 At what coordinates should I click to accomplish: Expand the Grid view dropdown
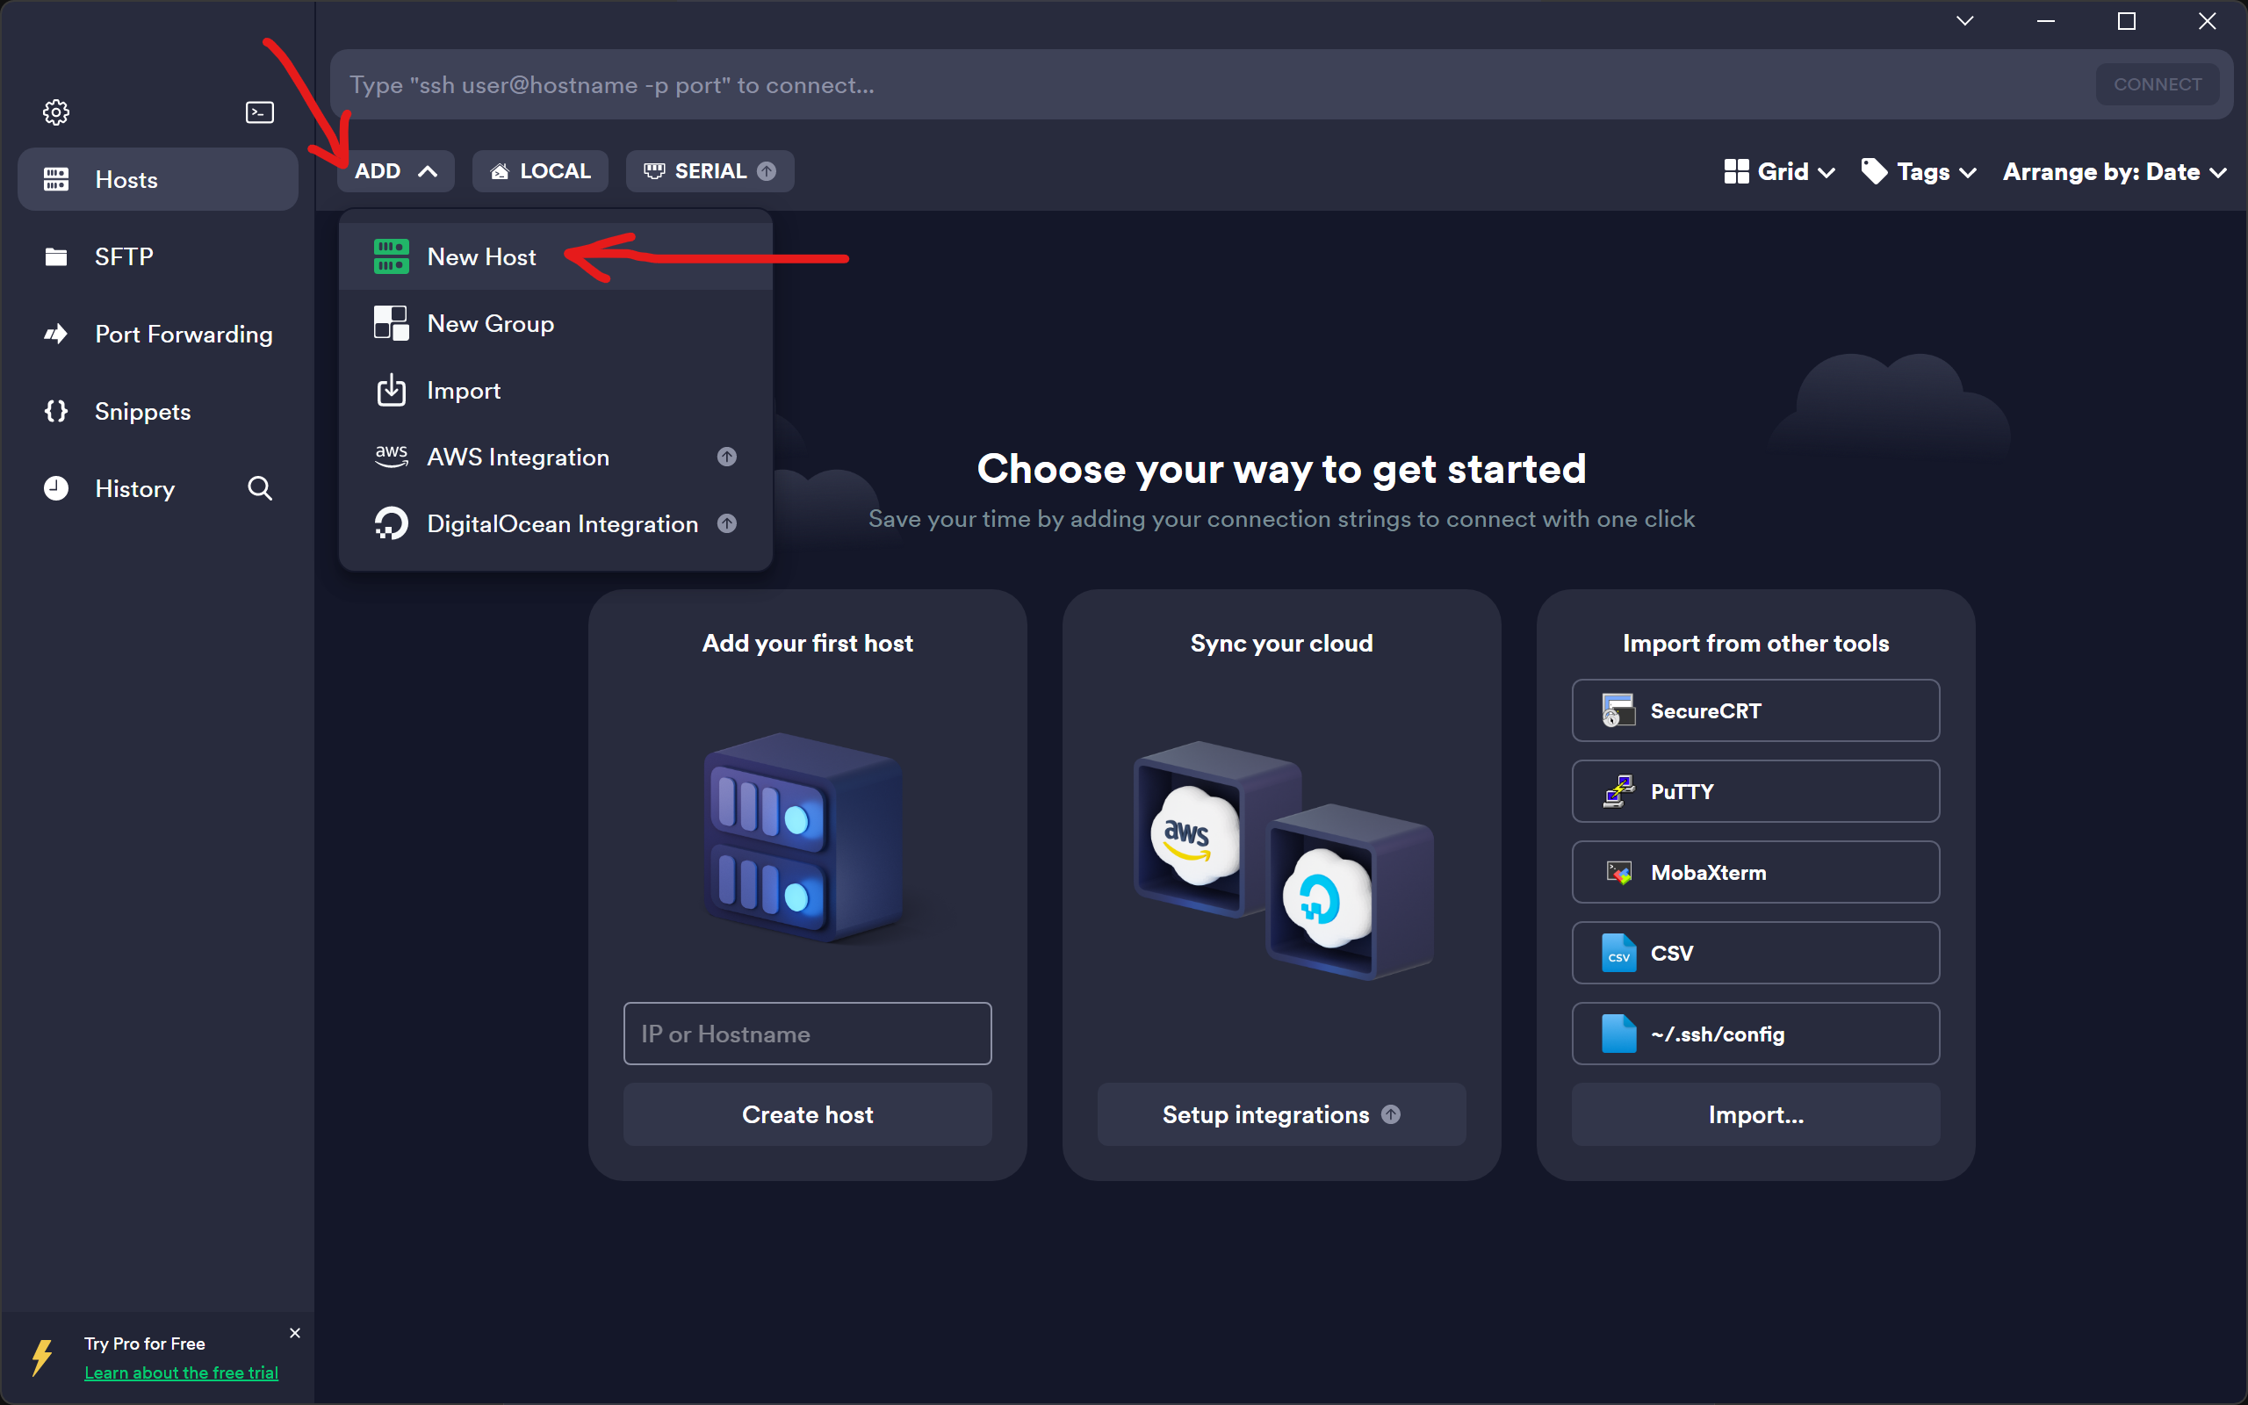click(1779, 172)
